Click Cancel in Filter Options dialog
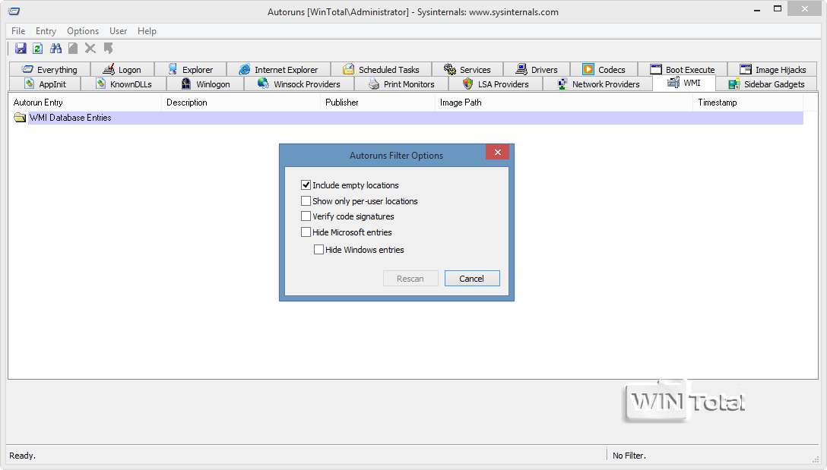Image resolution: width=827 pixels, height=470 pixels. click(472, 279)
